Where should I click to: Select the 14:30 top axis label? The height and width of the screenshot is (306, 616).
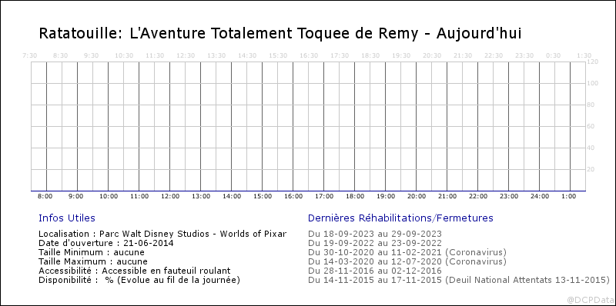click(247, 55)
